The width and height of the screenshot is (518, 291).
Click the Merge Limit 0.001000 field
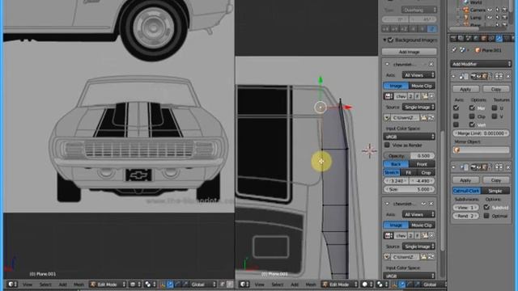pyautogui.click(x=481, y=133)
